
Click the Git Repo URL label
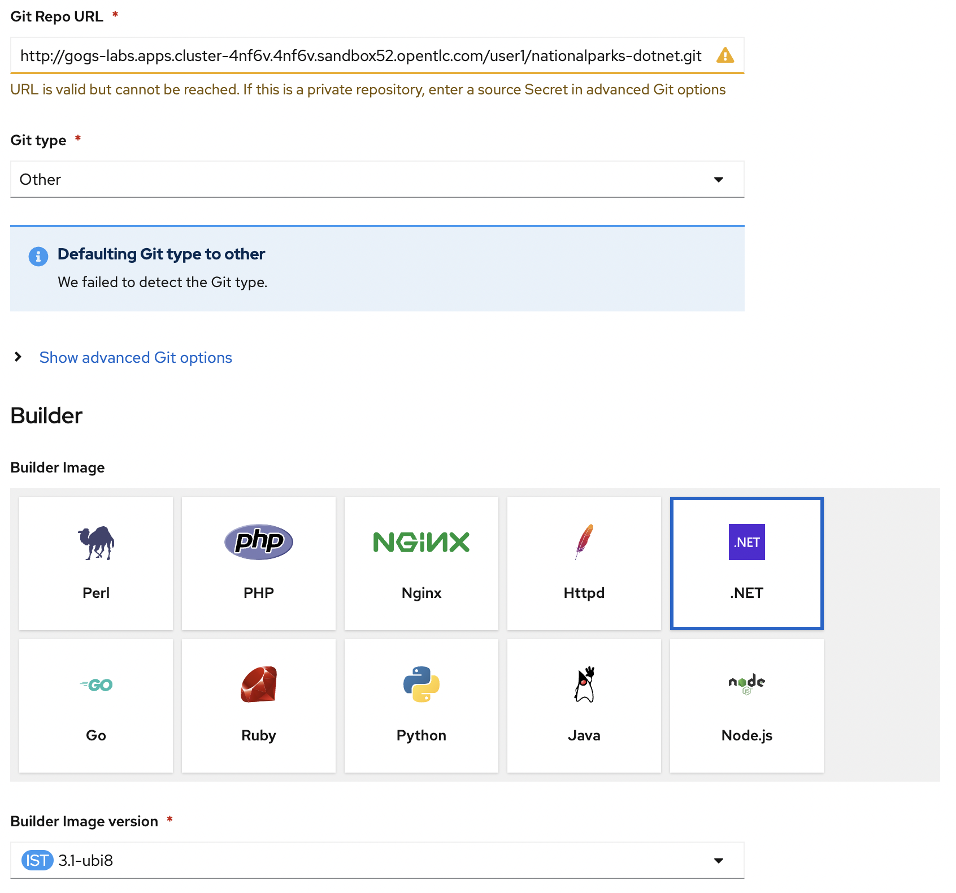pos(57,16)
